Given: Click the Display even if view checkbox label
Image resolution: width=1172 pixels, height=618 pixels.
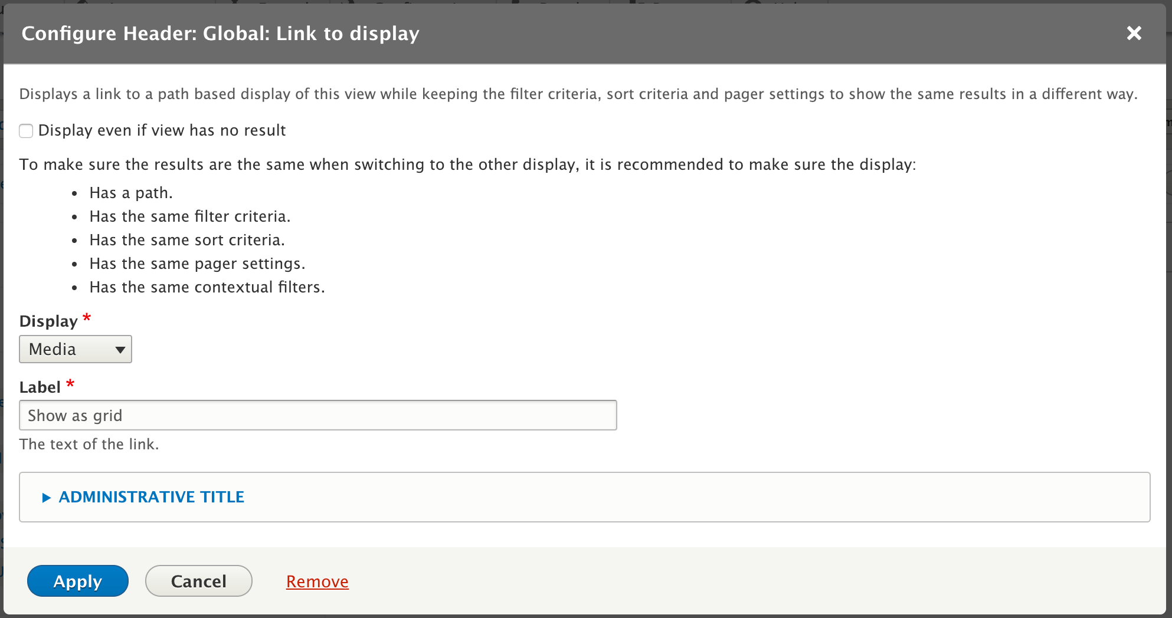Looking at the screenshot, I should click(162, 130).
